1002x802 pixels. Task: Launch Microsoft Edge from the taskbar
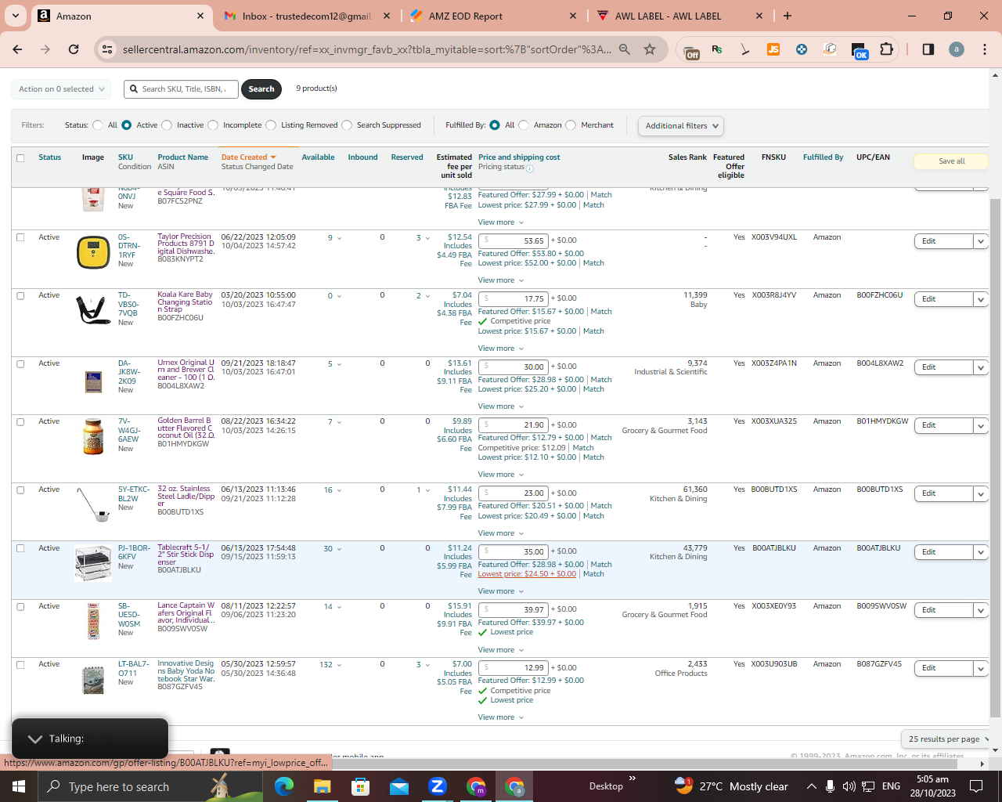[x=283, y=786]
